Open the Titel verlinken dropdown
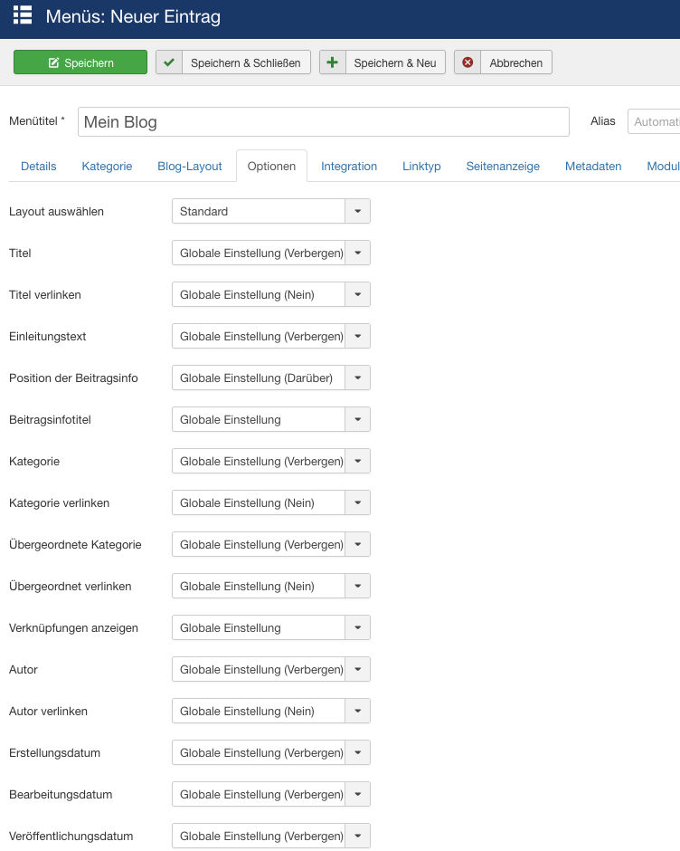The height and width of the screenshot is (851, 680). pos(357,294)
